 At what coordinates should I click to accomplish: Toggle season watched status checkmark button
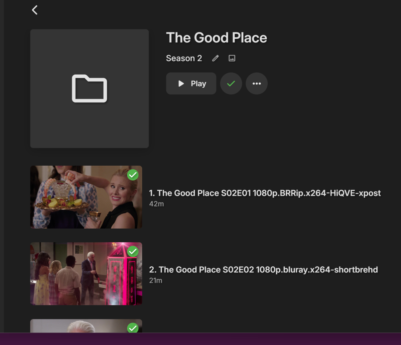(x=231, y=84)
